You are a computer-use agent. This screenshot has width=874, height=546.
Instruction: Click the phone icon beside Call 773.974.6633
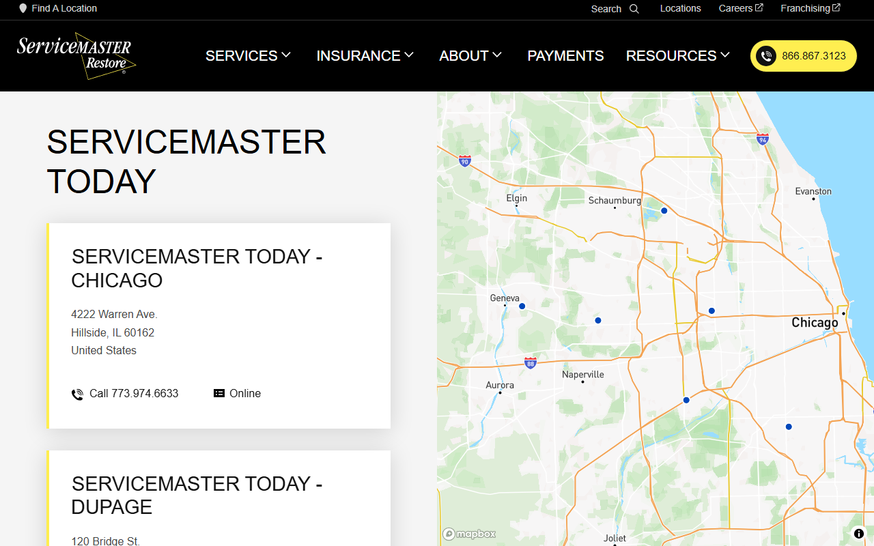click(77, 394)
